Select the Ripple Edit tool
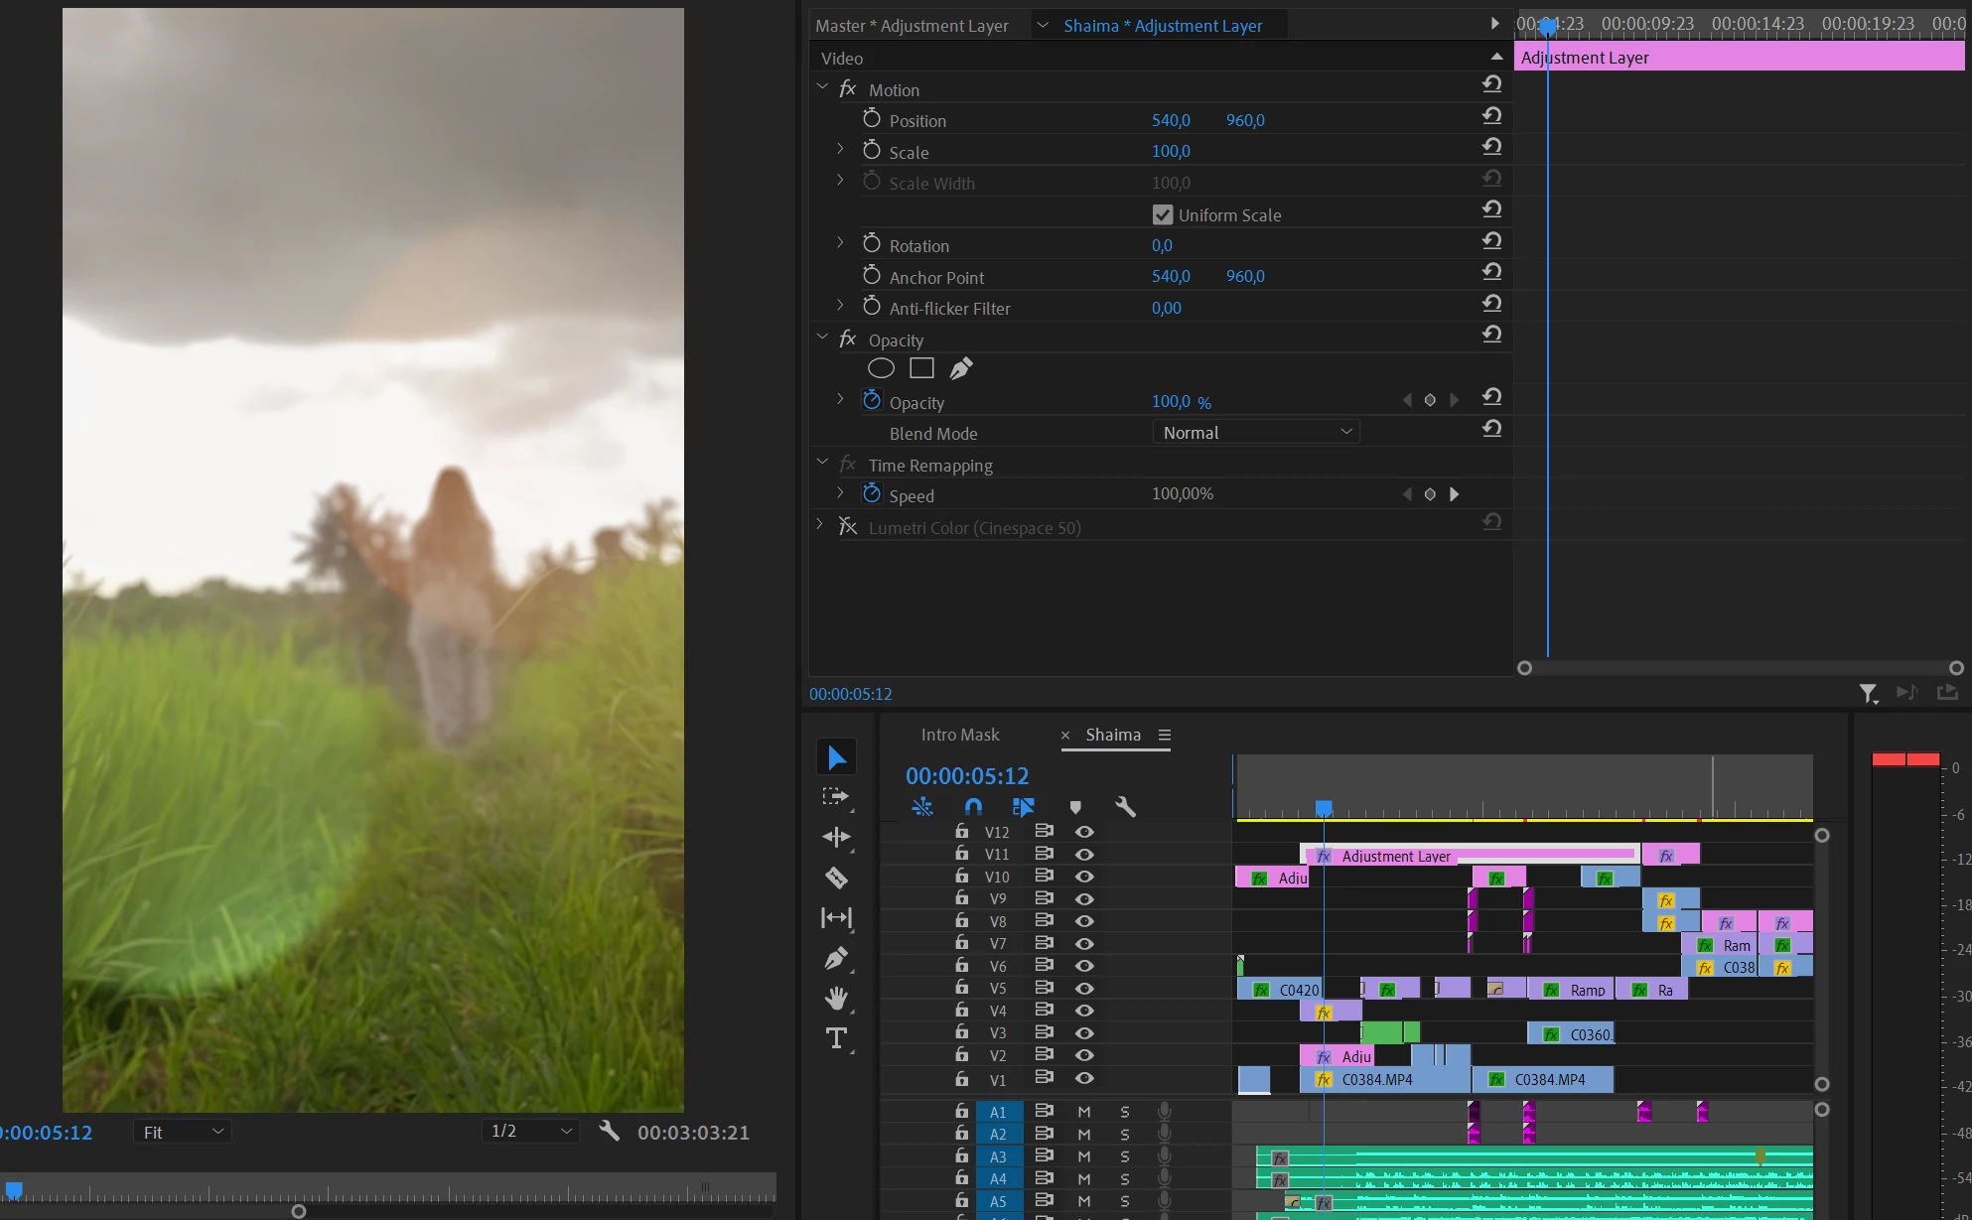Screen dimensions: 1972x1220 [836, 837]
